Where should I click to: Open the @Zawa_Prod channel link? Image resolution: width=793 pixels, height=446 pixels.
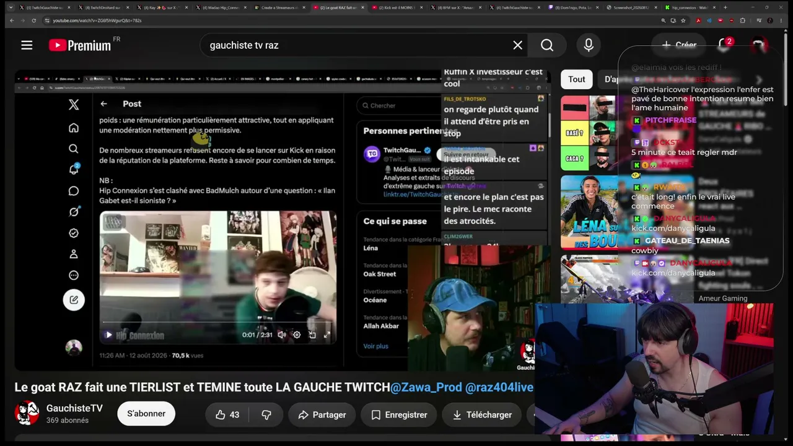[x=426, y=387]
